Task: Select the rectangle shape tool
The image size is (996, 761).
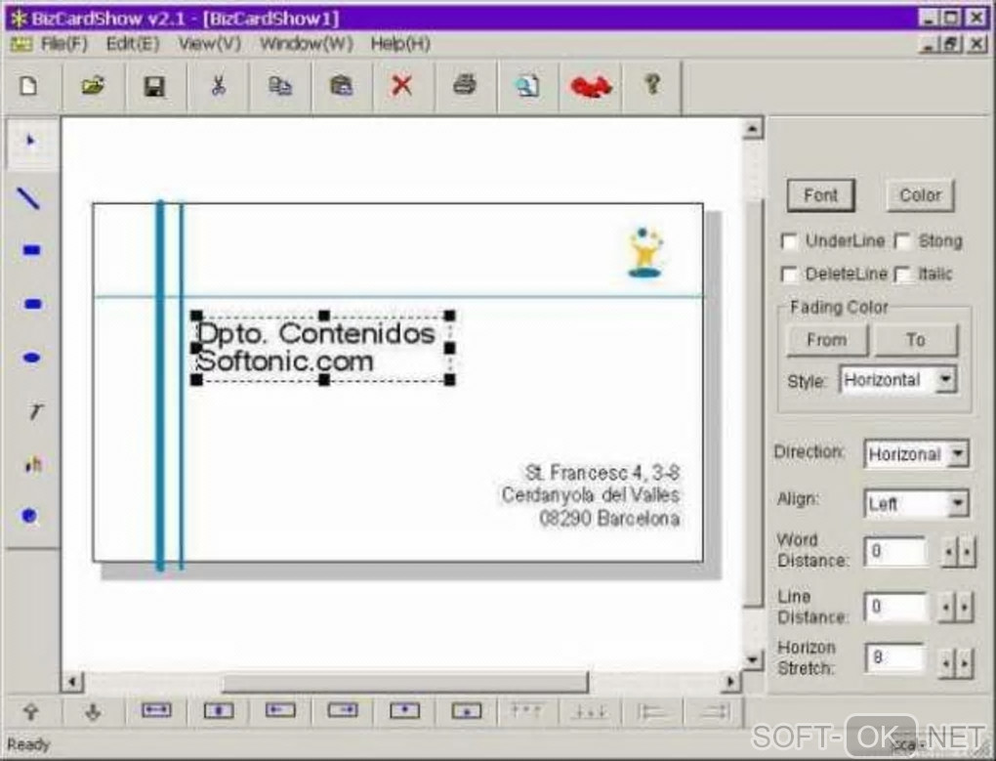Action: click(32, 250)
